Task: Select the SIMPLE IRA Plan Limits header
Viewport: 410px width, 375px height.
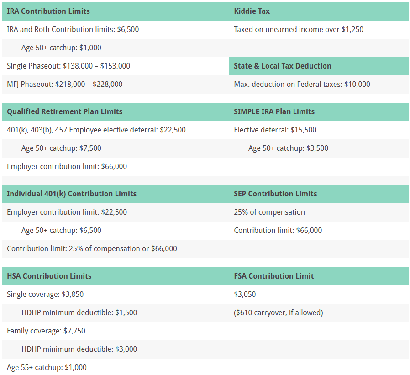Action: click(x=274, y=111)
